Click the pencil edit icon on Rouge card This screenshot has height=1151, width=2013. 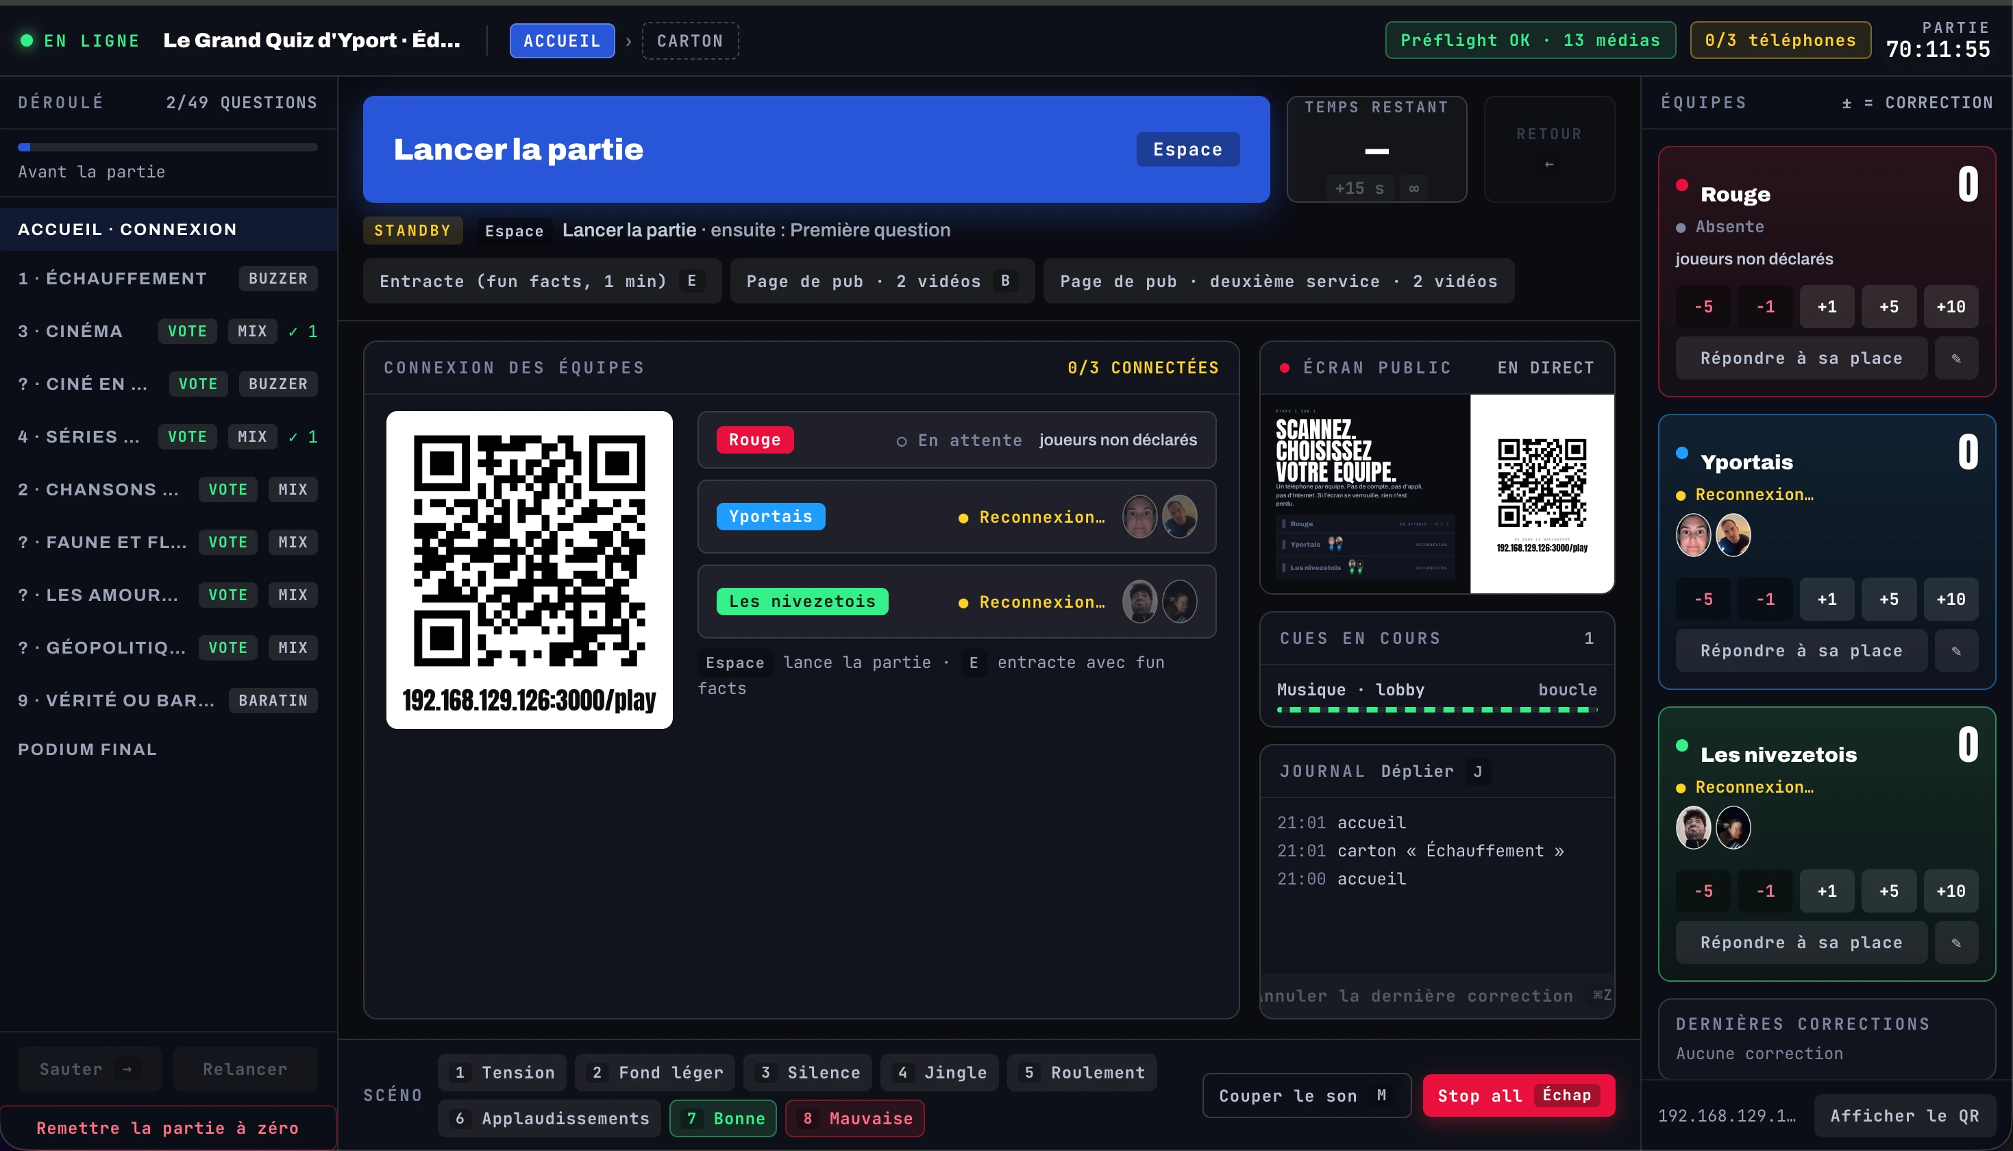(1955, 358)
